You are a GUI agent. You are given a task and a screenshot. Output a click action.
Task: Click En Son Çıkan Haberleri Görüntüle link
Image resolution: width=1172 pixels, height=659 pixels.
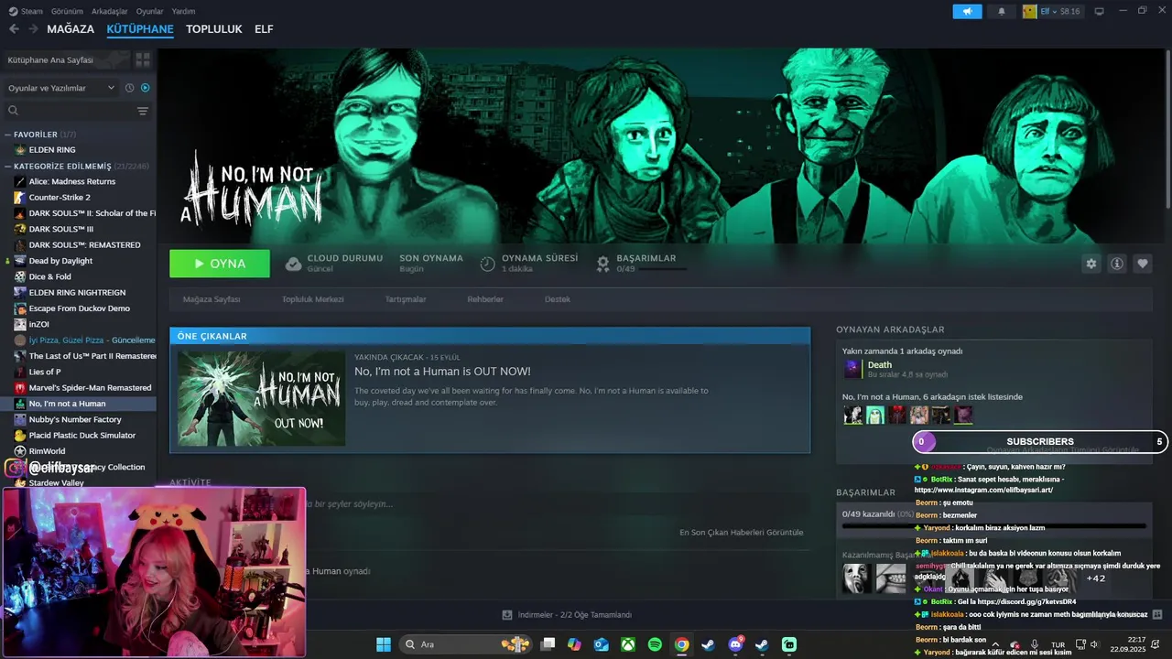pyautogui.click(x=741, y=532)
